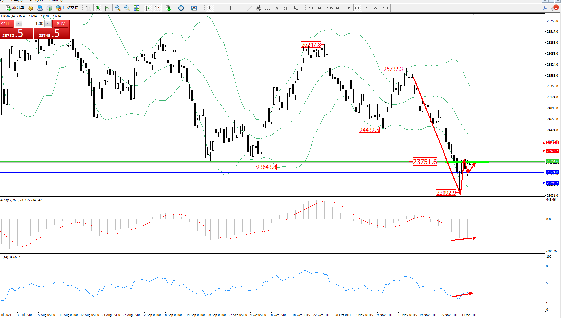The image size is (561, 318).
Task: Zoom out of the chart
Action: [x=127, y=8]
